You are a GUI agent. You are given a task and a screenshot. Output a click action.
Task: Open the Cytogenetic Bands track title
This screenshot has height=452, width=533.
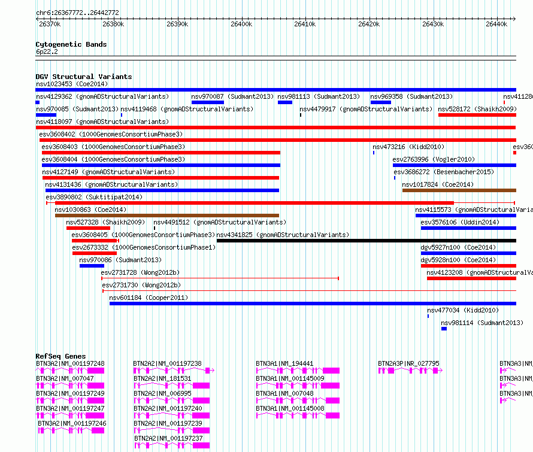[71, 44]
